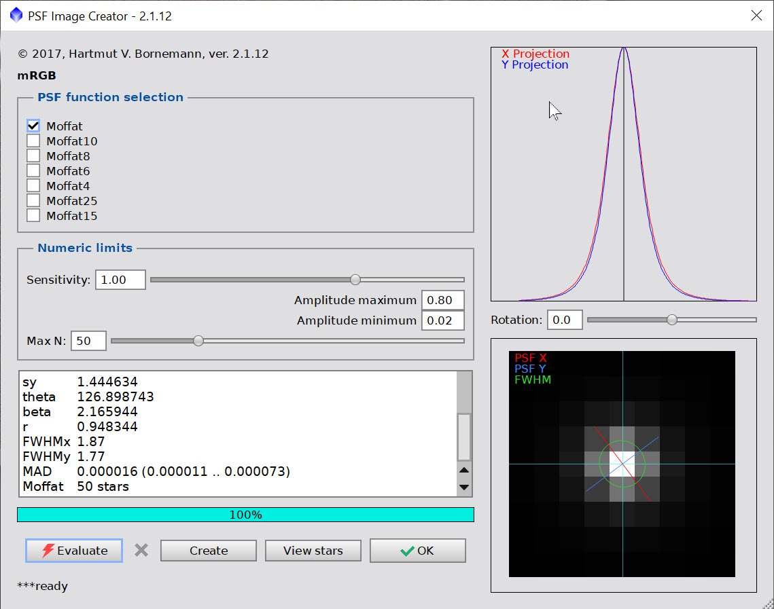
Task: Click the Max N slider handle
Action: (x=198, y=341)
